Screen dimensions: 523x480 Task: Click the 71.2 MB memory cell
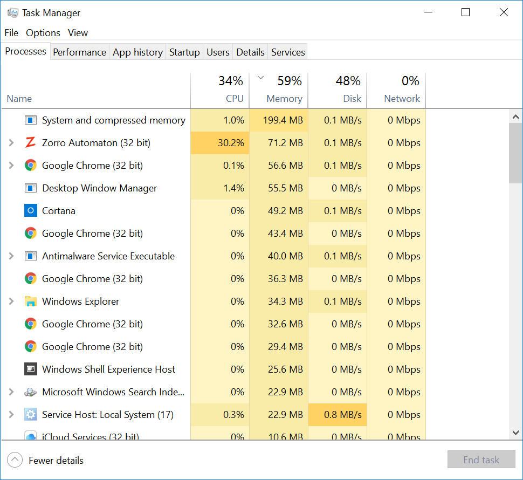[x=279, y=143]
